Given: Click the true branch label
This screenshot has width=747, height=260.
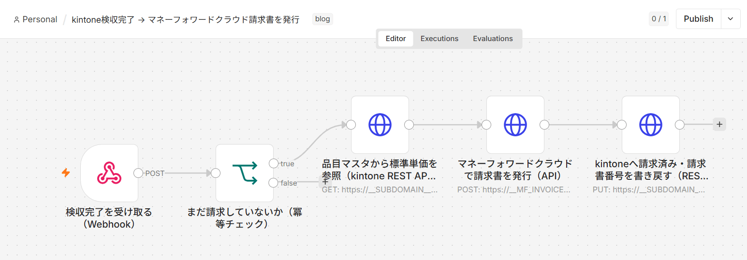Looking at the screenshot, I should (287, 164).
